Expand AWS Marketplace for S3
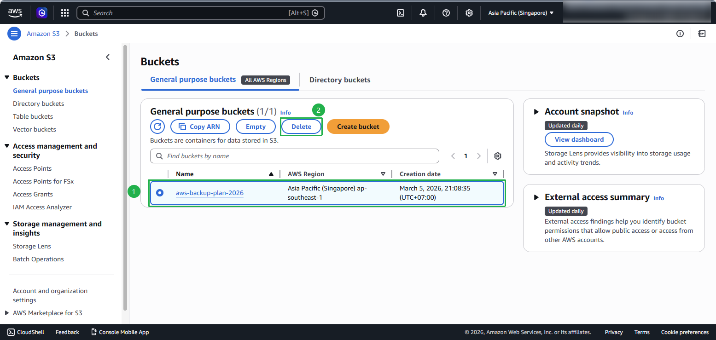 7,313
